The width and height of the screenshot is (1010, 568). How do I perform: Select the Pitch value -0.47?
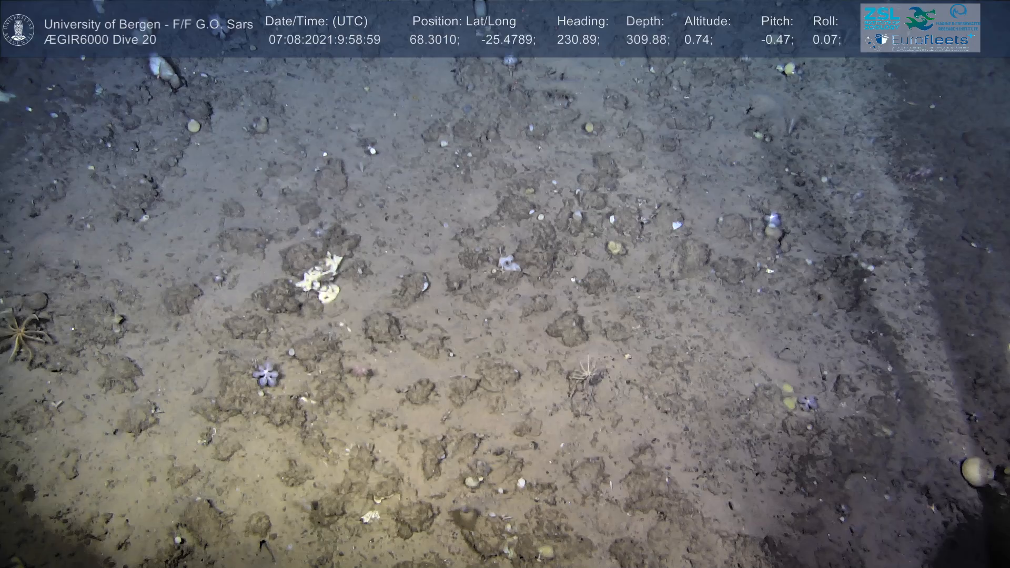[x=777, y=40]
